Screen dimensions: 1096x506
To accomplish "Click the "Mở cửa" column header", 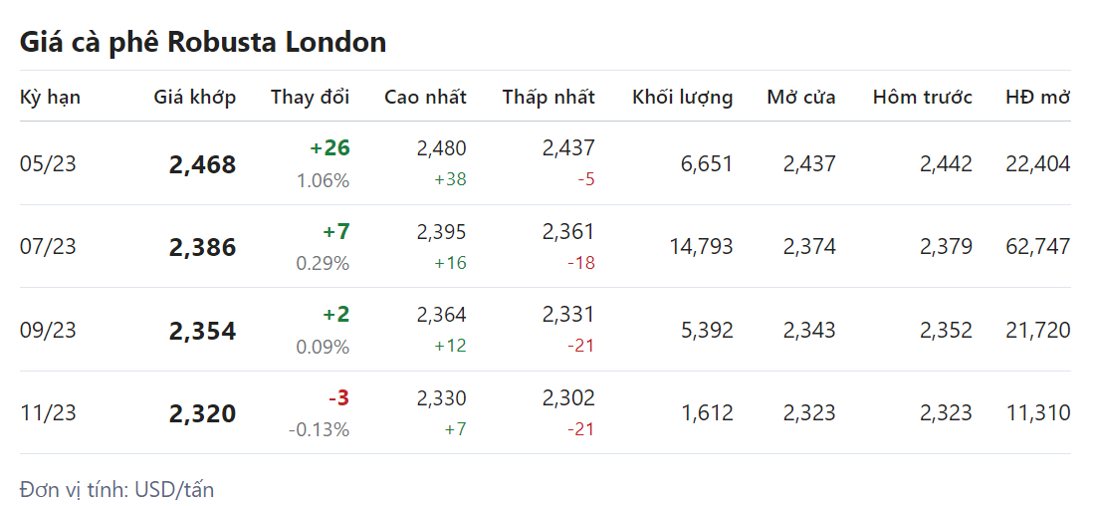I will pyautogui.click(x=800, y=97).
